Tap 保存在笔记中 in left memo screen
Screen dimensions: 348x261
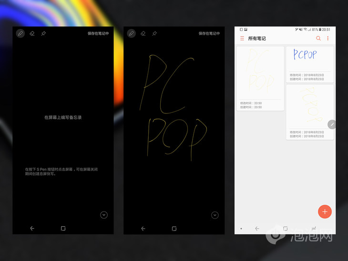(98, 33)
